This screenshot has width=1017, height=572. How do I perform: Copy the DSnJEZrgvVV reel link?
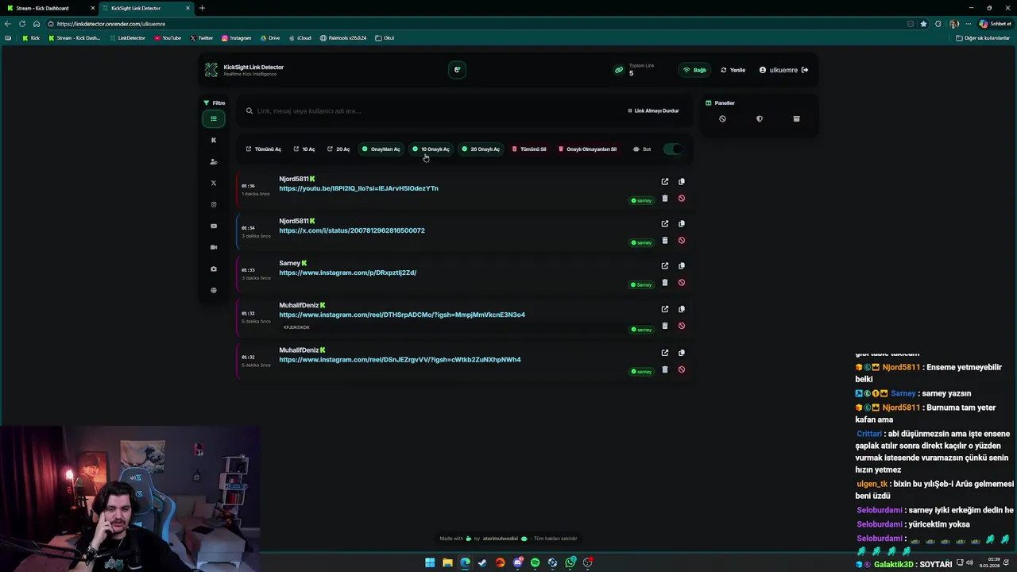[x=682, y=353]
